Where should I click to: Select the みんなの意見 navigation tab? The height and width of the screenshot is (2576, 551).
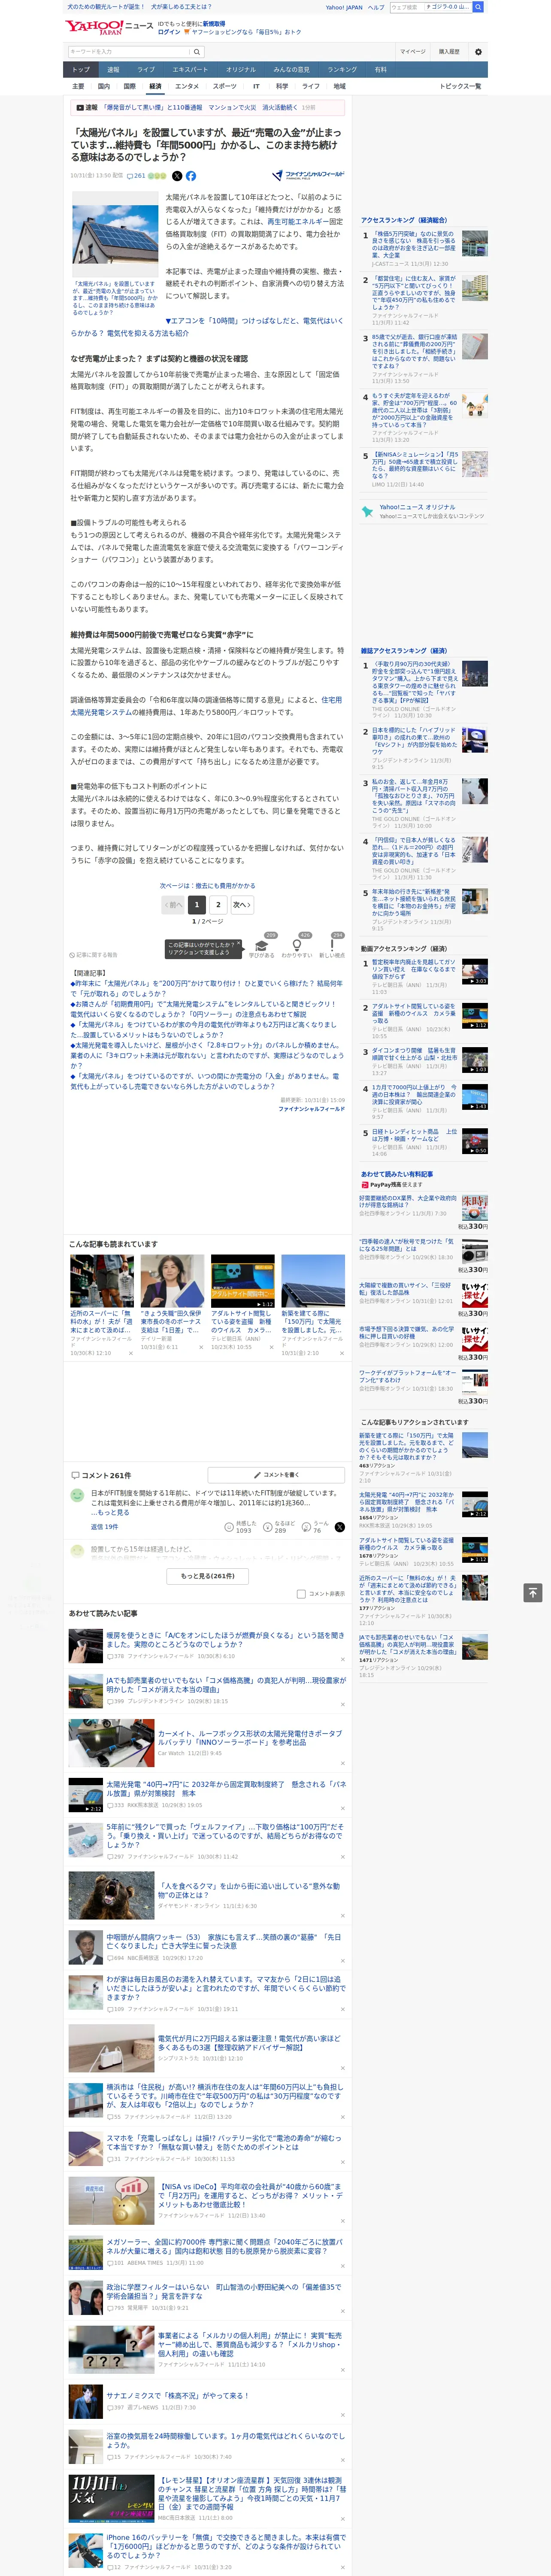291,70
